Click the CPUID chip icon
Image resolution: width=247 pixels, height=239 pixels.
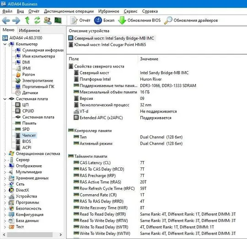[18, 111]
